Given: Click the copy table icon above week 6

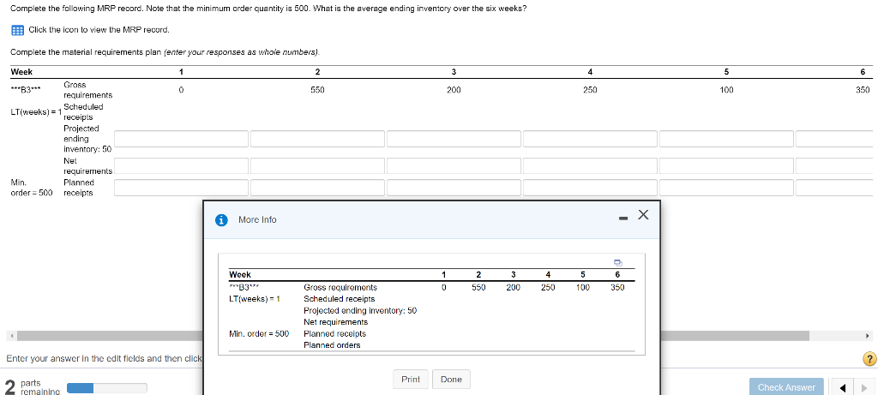Looking at the screenshot, I should coord(617,262).
